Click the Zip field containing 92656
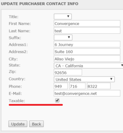 (x=68, y=72)
